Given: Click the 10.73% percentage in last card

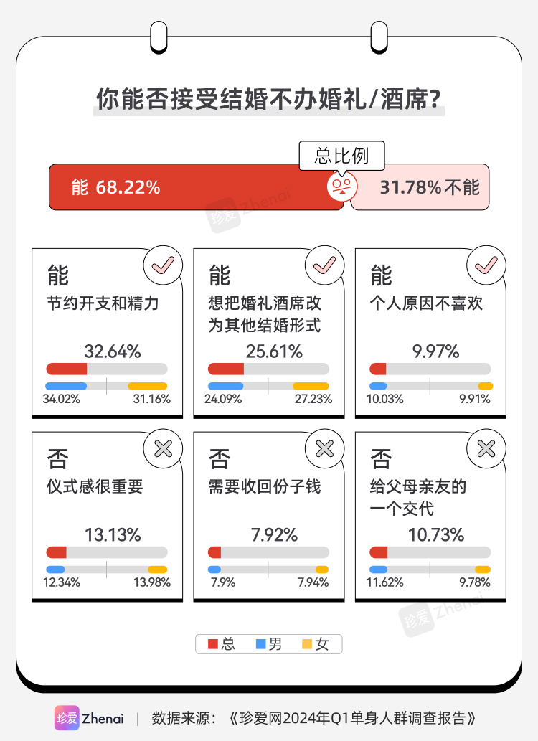Looking at the screenshot, I should tap(436, 535).
